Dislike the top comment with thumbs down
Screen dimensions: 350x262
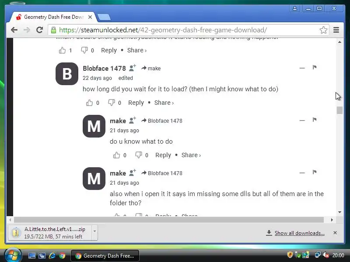(84, 50)
